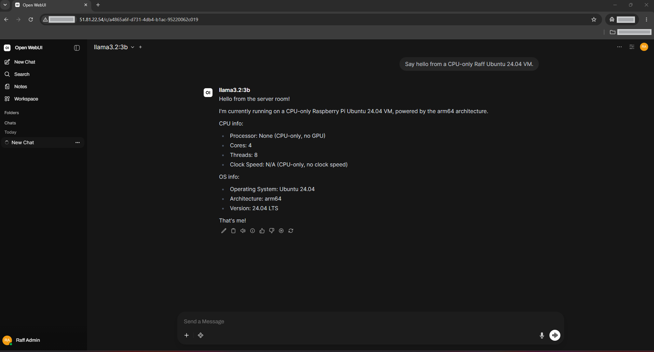This screenshot has height=352, width=654.
Task: Open the tab search dropdown arrow
Action: point(5,5)
